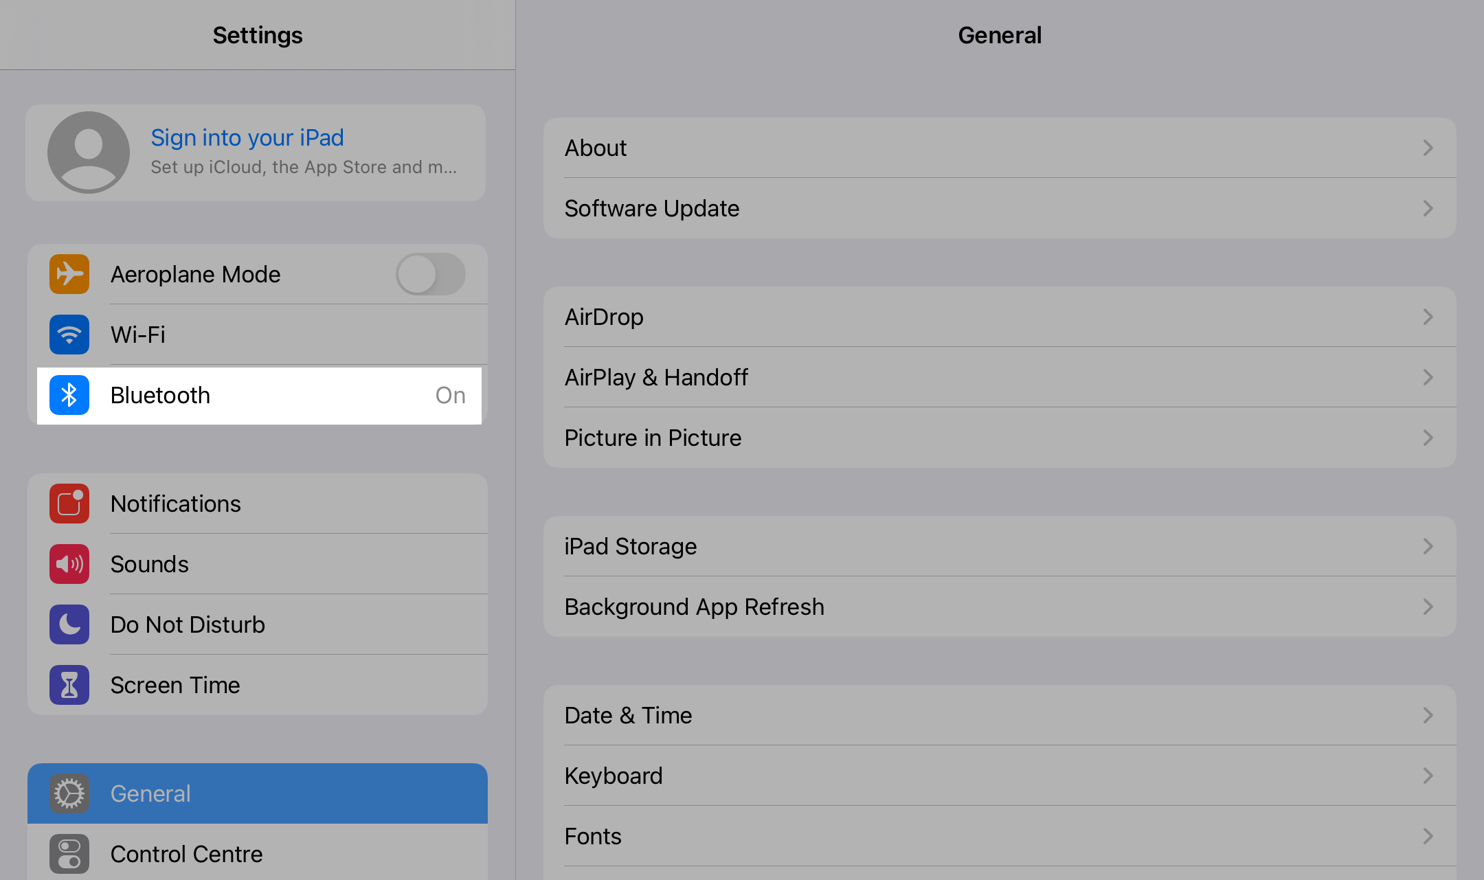Open the red Notifications icon
The image size is (1484, 880).
pyautogui.click(x=69, y=504)
